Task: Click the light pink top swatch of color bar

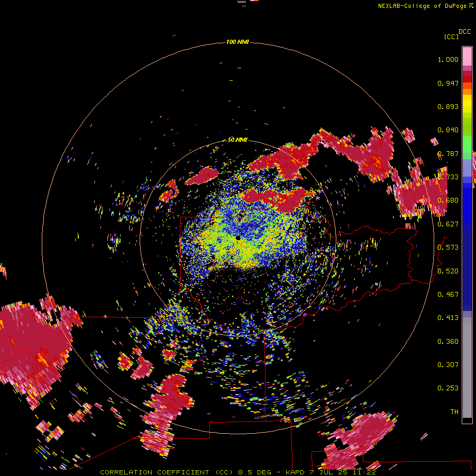Action: (467, 56)
